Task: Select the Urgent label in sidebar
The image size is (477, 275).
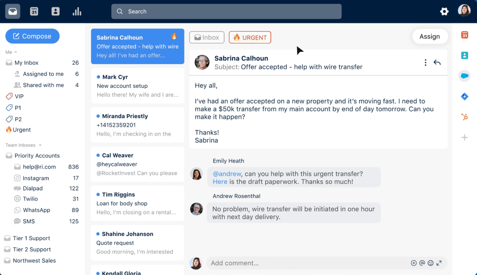Action: pyautogui.click(x=22, y=130)
